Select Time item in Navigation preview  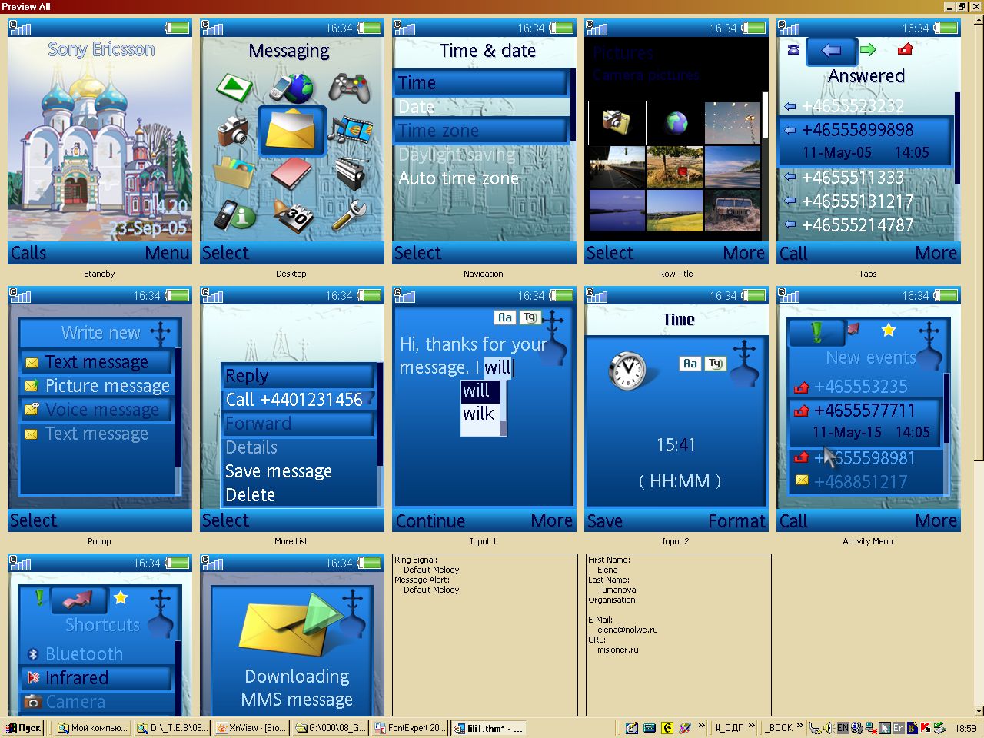pos(481,83)
